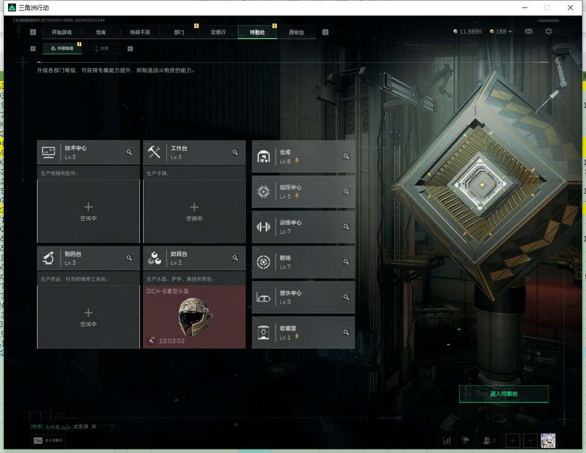Screen dimensions: 586x453
Task: Open the 交易行 tab
Action: pyautogui.click(x=218, y=32)
